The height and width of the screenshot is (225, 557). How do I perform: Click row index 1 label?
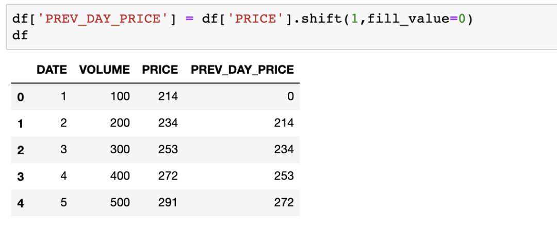coord(21,123)
